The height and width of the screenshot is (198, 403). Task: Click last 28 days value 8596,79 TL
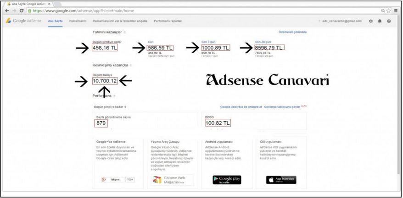pos(269,48)
